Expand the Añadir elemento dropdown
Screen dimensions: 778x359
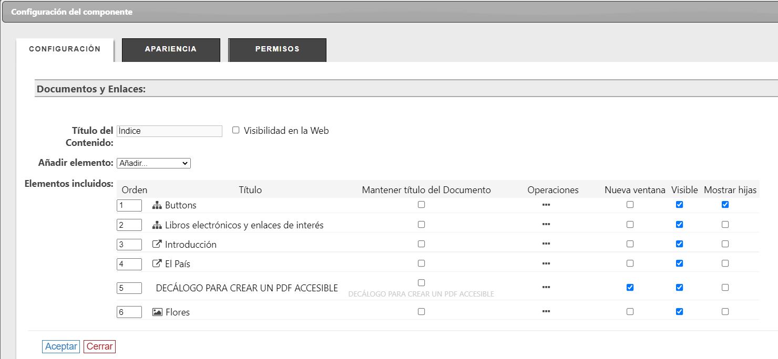point(153,163)
